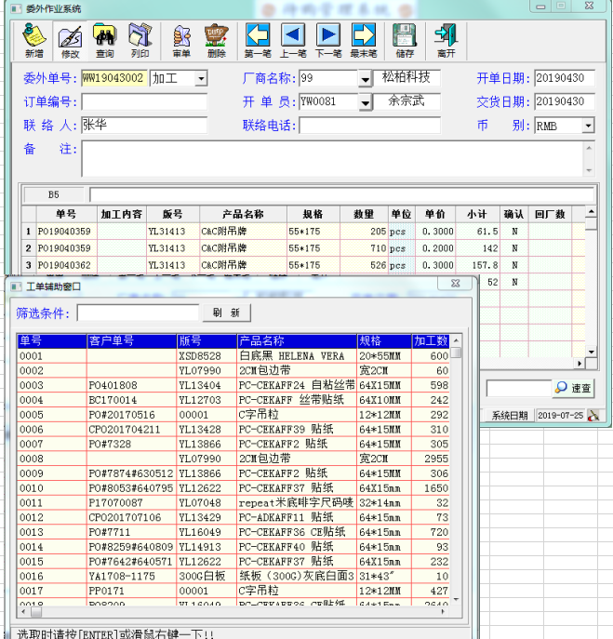Click the helper list vertical scrollbar thumb

click(x=457, y=353)
